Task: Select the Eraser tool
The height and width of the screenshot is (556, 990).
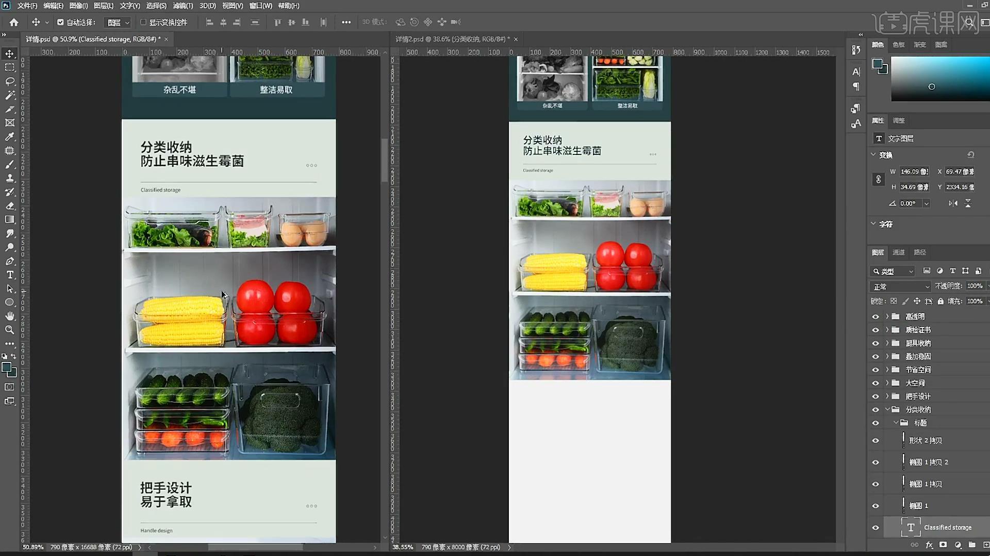Action: pos(10,206)
